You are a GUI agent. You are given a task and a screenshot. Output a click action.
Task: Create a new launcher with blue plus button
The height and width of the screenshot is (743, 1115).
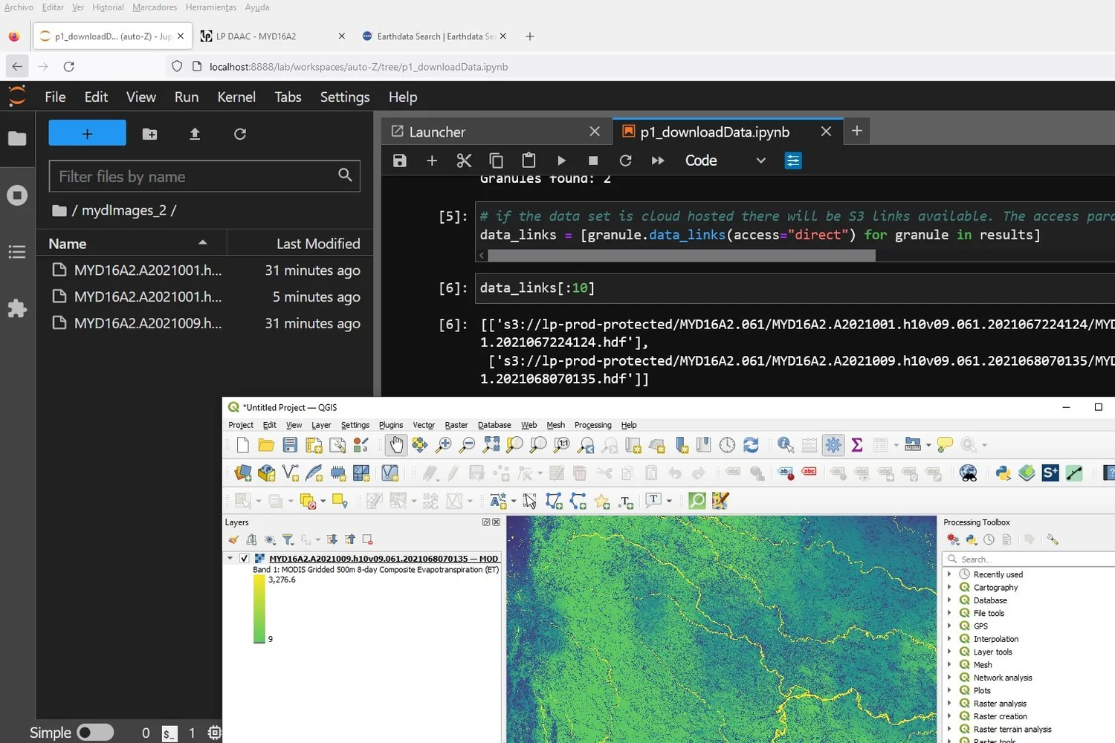tap(87, 132)
